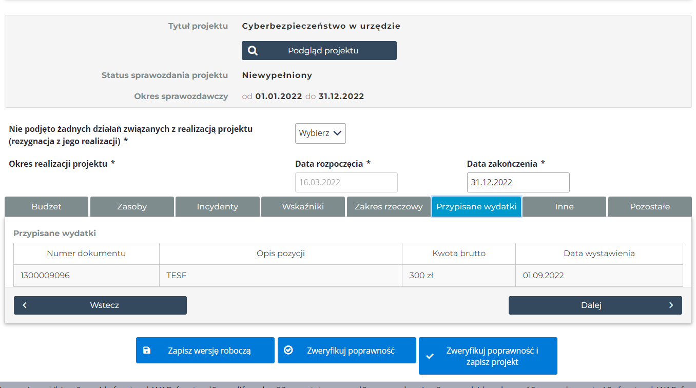Select the Wskaźniki tab
This screenshot has width=696, height=388.
click(x=303, y=207)
